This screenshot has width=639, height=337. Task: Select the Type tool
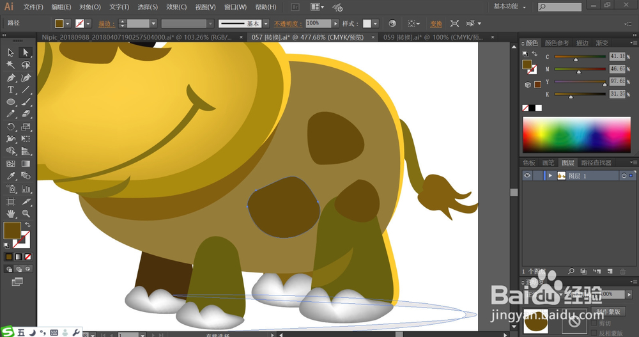click(11, 90)
